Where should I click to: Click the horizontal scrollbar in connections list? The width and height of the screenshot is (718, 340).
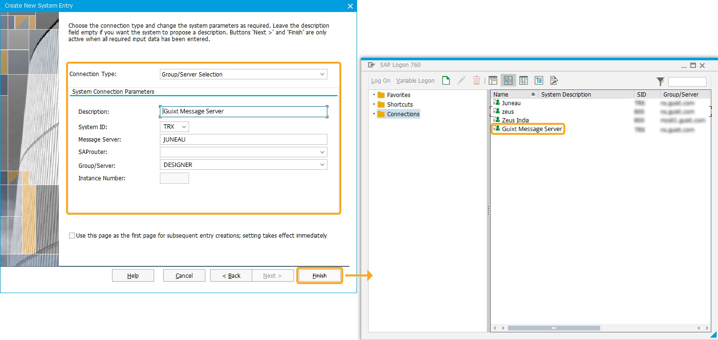point(553,328)
